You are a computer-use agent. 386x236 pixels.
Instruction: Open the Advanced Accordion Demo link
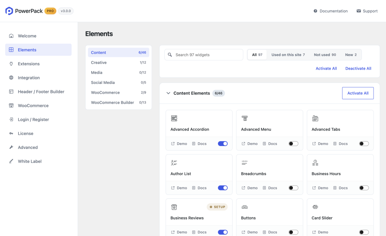(x=179, y=143)
